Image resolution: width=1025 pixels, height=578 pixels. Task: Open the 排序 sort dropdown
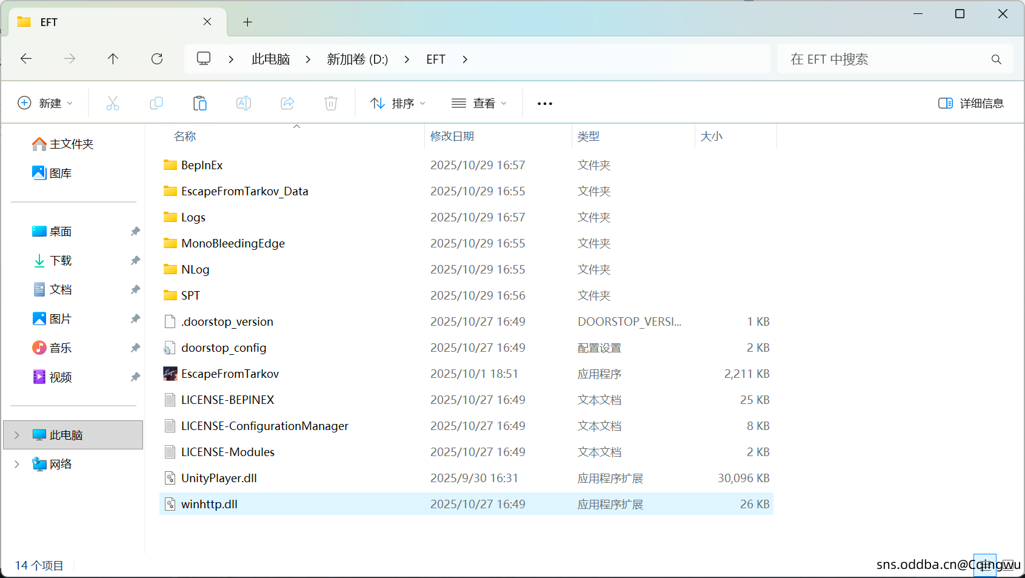[x=398, y=103]
